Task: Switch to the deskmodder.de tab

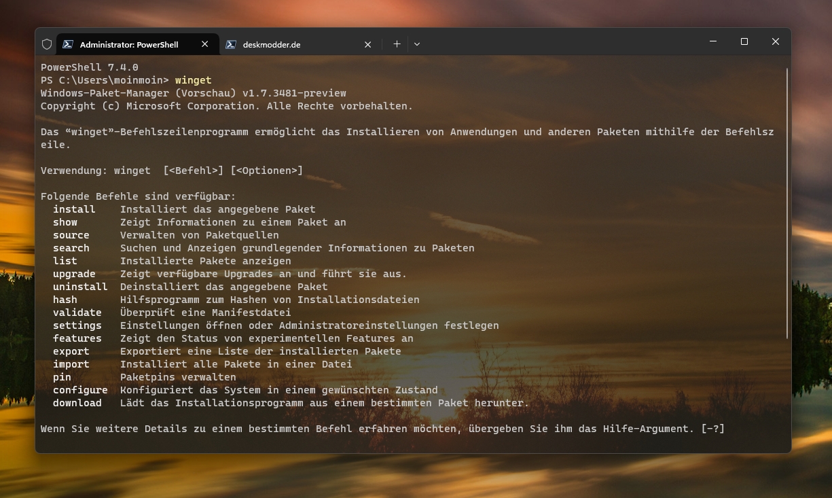Action: (301, 44)
